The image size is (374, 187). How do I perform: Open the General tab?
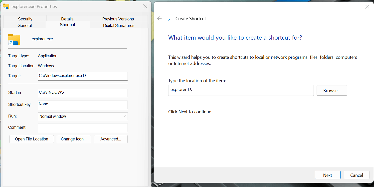coord(24,25)
